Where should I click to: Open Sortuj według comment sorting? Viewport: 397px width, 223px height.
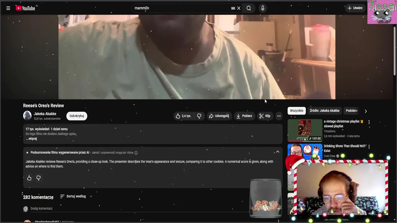pyautogui.click(x=73, y=196)
